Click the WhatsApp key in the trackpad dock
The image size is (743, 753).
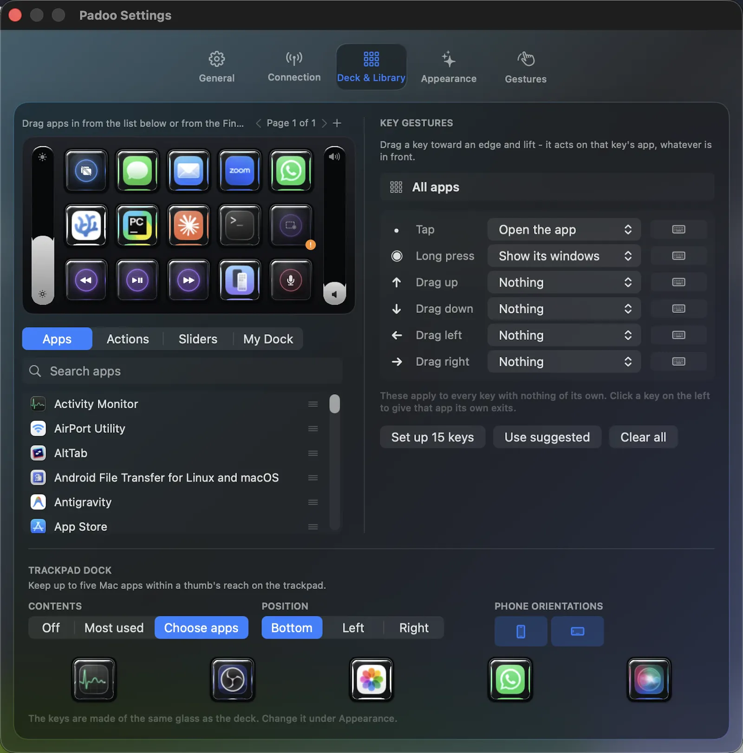click(x=510, y=680)
